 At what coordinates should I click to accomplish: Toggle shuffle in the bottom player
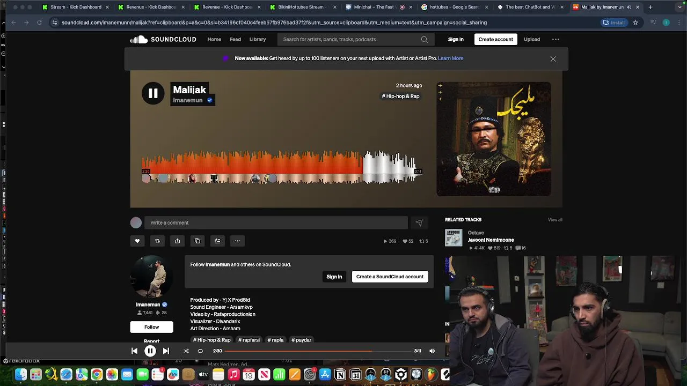[x=186, y=351]
